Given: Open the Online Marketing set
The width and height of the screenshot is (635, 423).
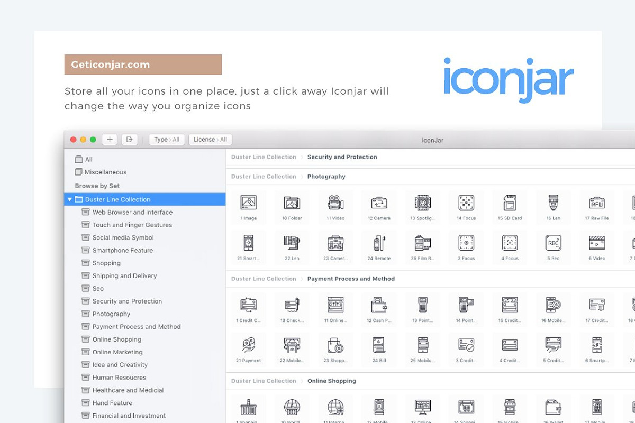Looking at the screenshot, I should [x=112, y=352].
